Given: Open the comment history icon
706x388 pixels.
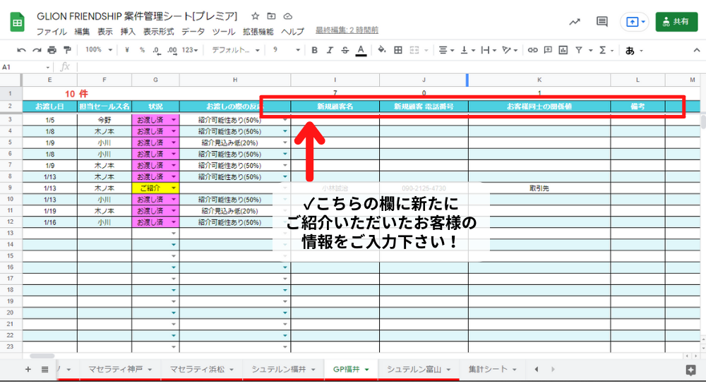Looking at the screenshot, I should [602, 22].
